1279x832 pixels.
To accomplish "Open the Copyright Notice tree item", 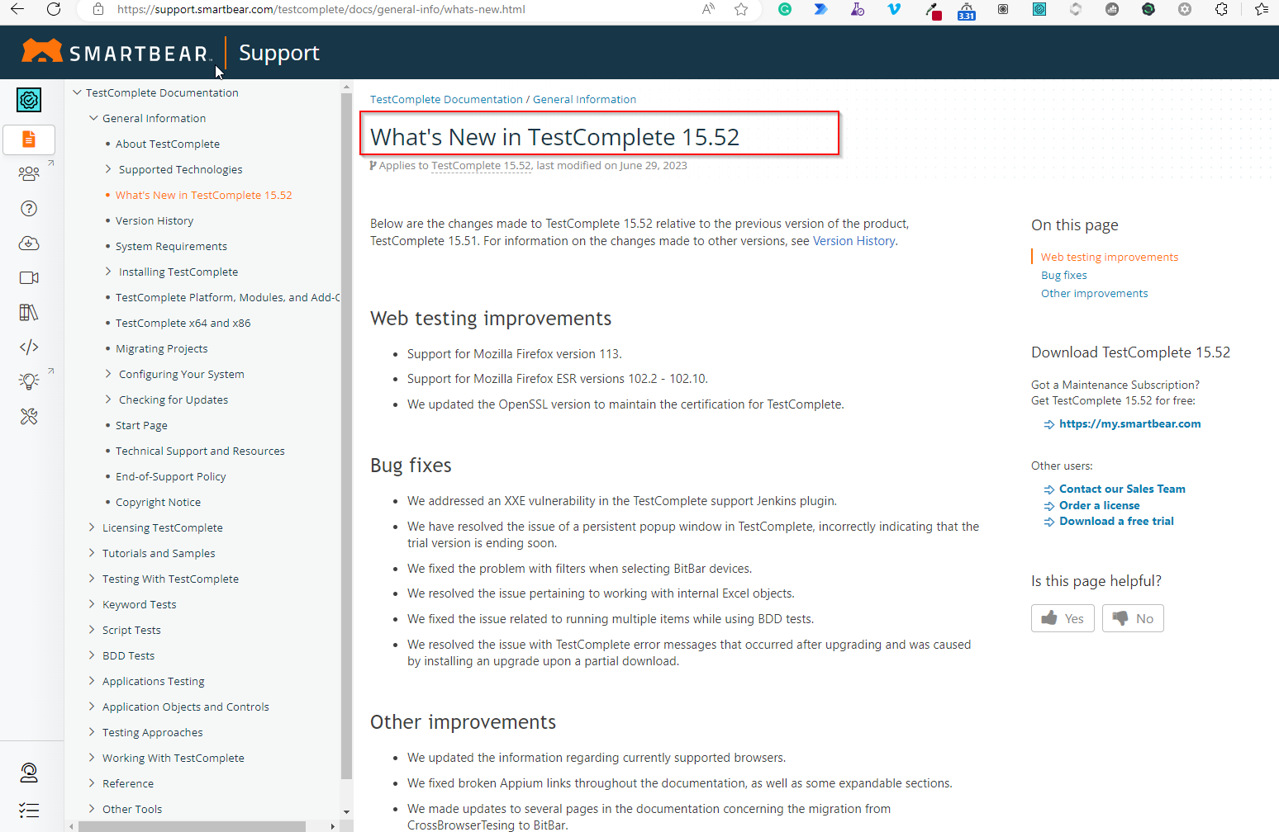I will click(x=158, y=502).
